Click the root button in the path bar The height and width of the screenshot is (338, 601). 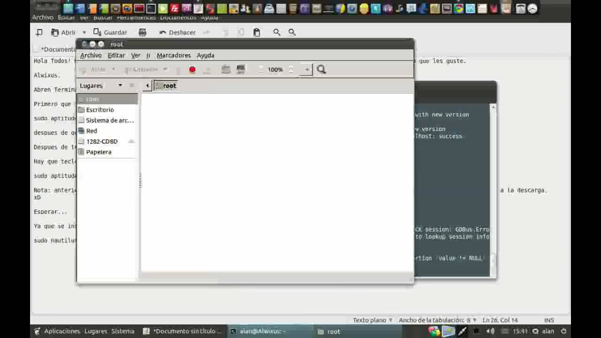[x=166, y=85]
